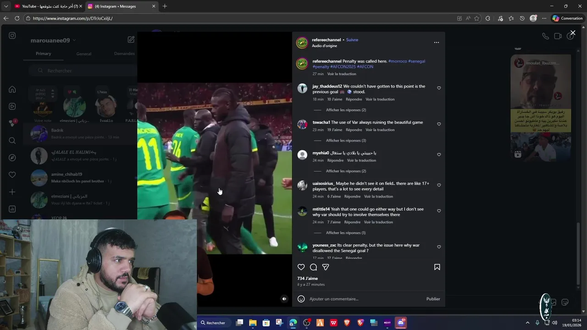Like myehia0's comment
587x330 pixels.
[439, 155]
